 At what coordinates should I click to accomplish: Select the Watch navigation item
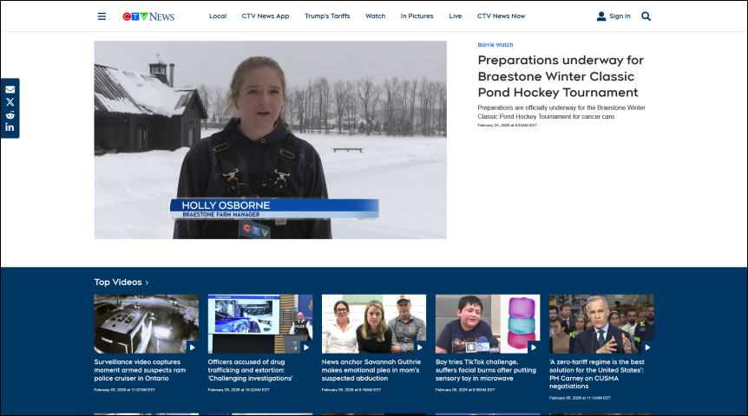coord(375,16)
